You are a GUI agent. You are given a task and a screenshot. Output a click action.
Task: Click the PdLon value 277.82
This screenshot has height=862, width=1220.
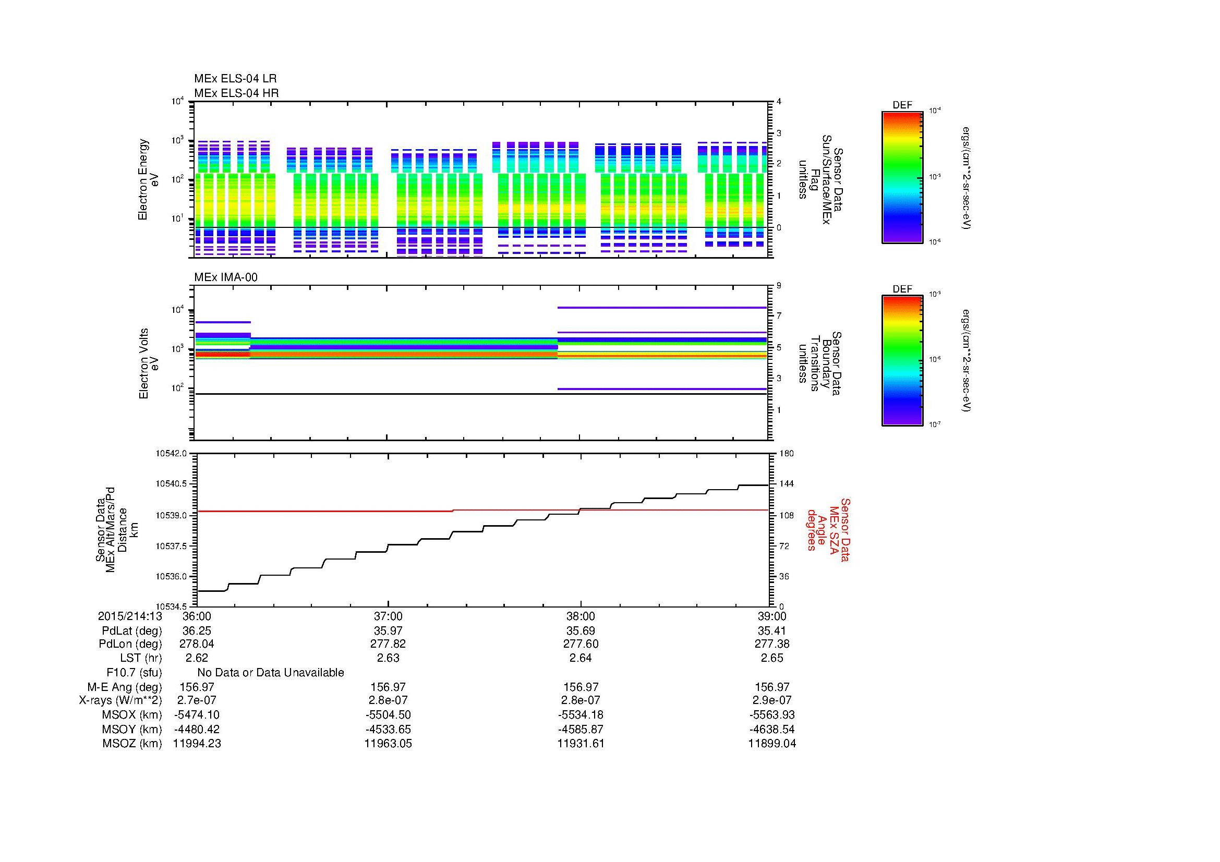click(389, 644)
